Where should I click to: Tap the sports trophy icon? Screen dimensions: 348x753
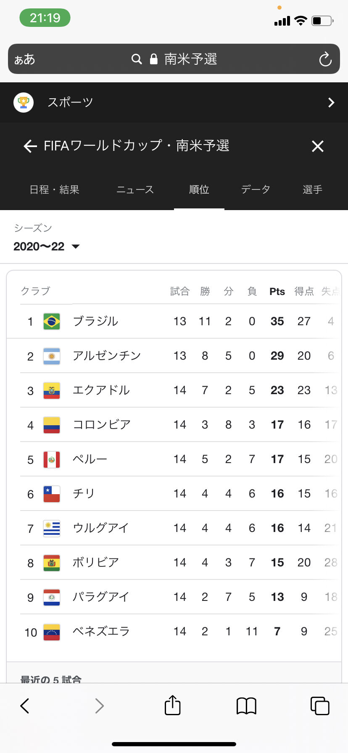pos(24,103)
